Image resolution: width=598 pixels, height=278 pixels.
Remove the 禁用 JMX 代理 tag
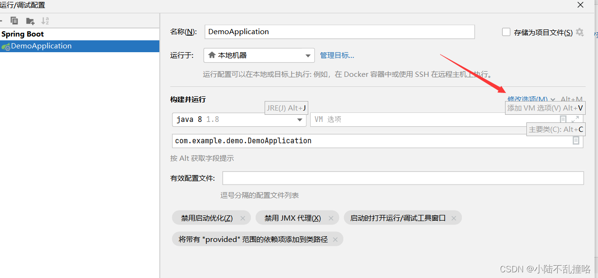point(331,218)
